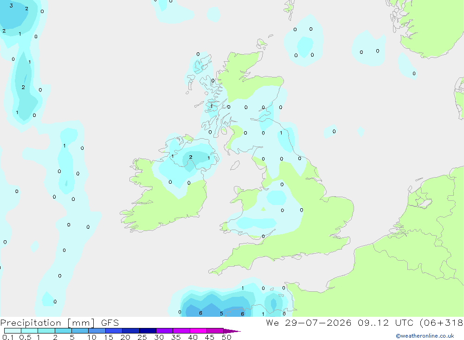Pick the 15–20 mm royal blue legend swatch
The image size is (464, 340).
[114, 331]
